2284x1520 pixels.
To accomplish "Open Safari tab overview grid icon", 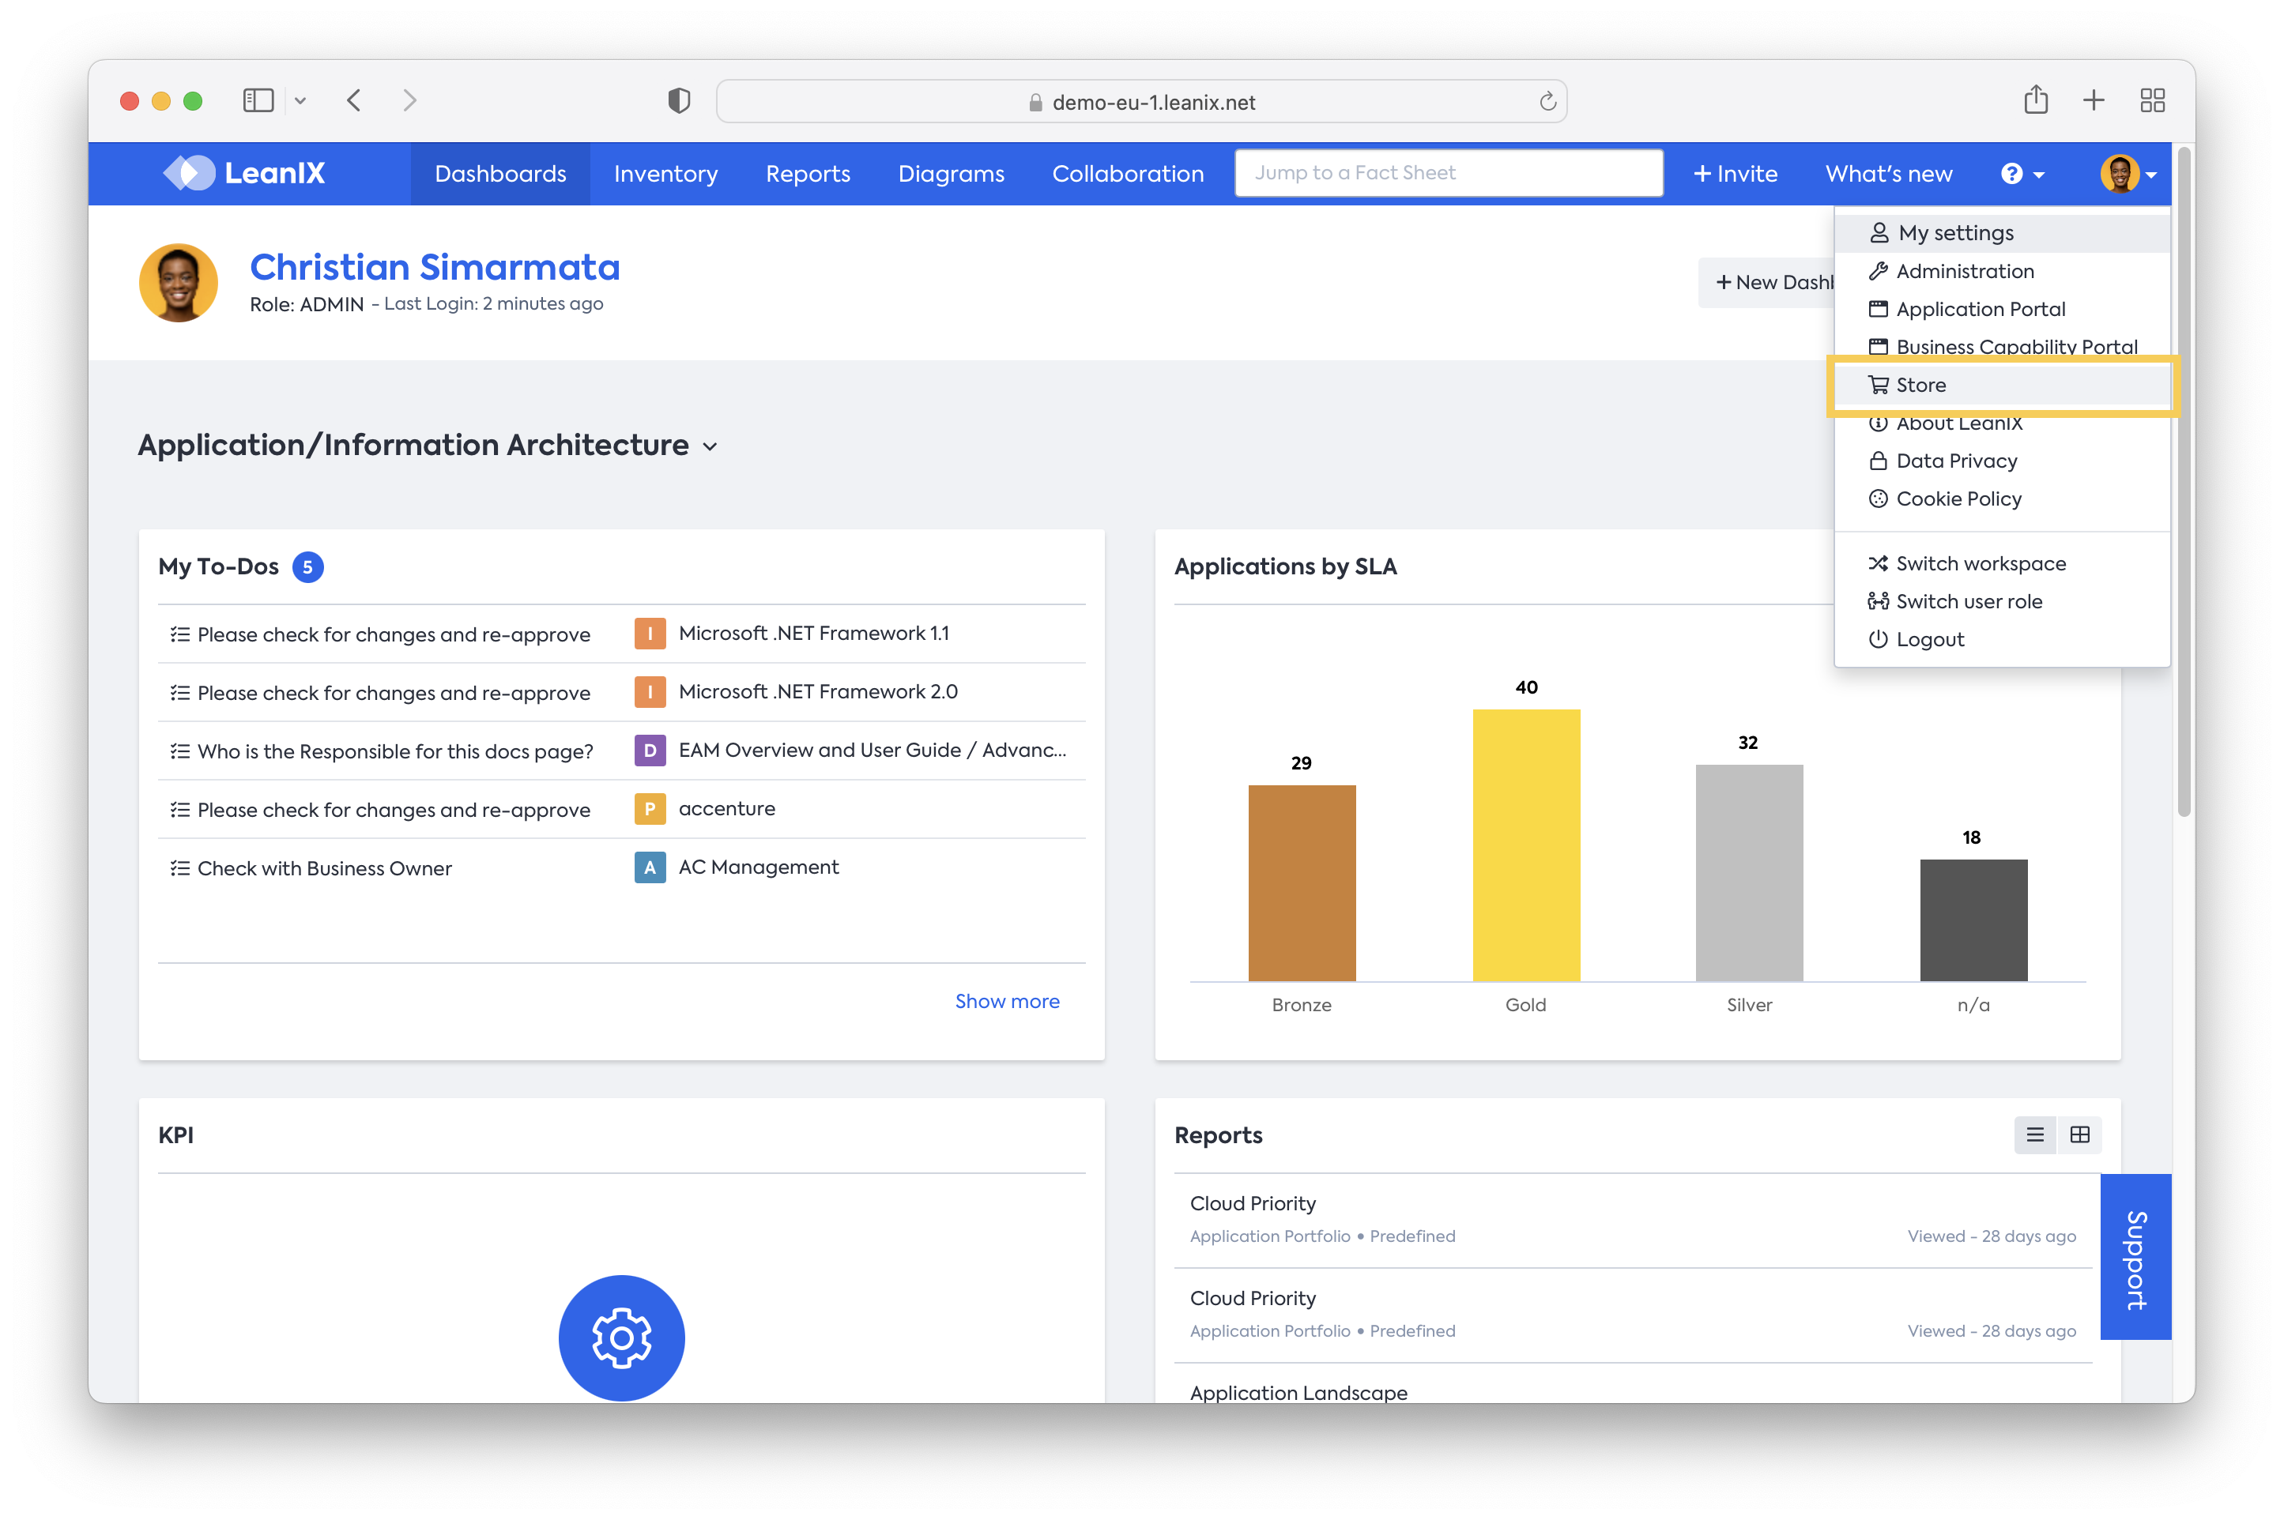I will [x=2152, y=100].
